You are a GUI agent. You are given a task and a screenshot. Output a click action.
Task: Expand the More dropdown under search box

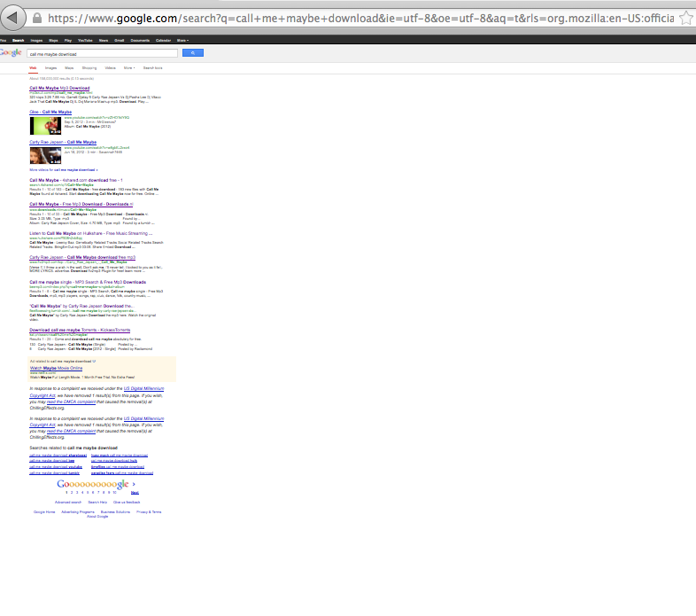pyautogui.click(x=129, y=67)
